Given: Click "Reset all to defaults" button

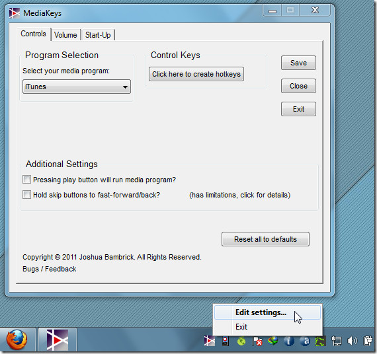Looking at the screenshot, I should point(265,239).
